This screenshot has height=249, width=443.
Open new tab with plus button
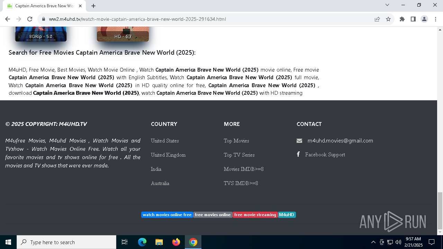coord(93,6)
